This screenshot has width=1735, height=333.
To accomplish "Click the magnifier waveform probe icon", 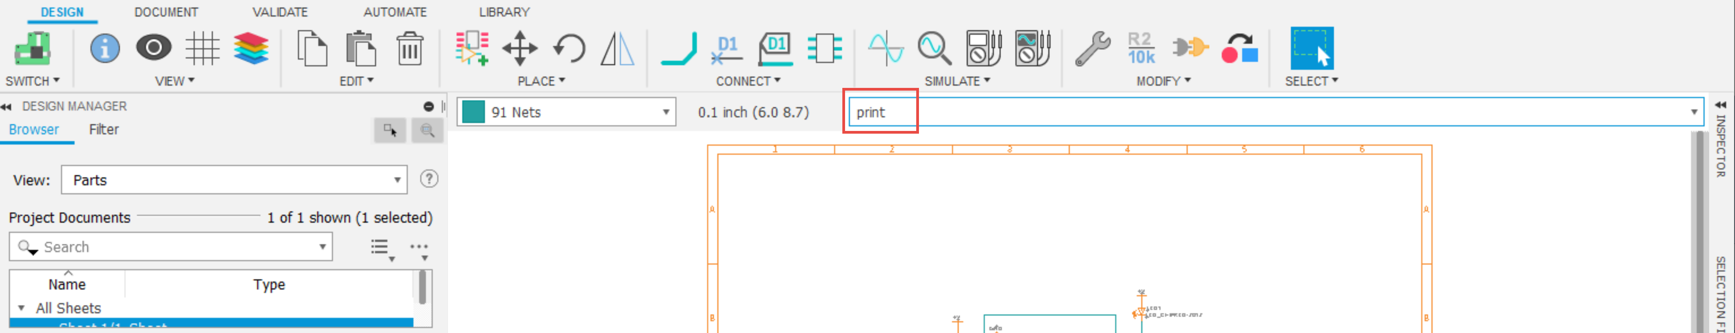I will tap(935, 48).
